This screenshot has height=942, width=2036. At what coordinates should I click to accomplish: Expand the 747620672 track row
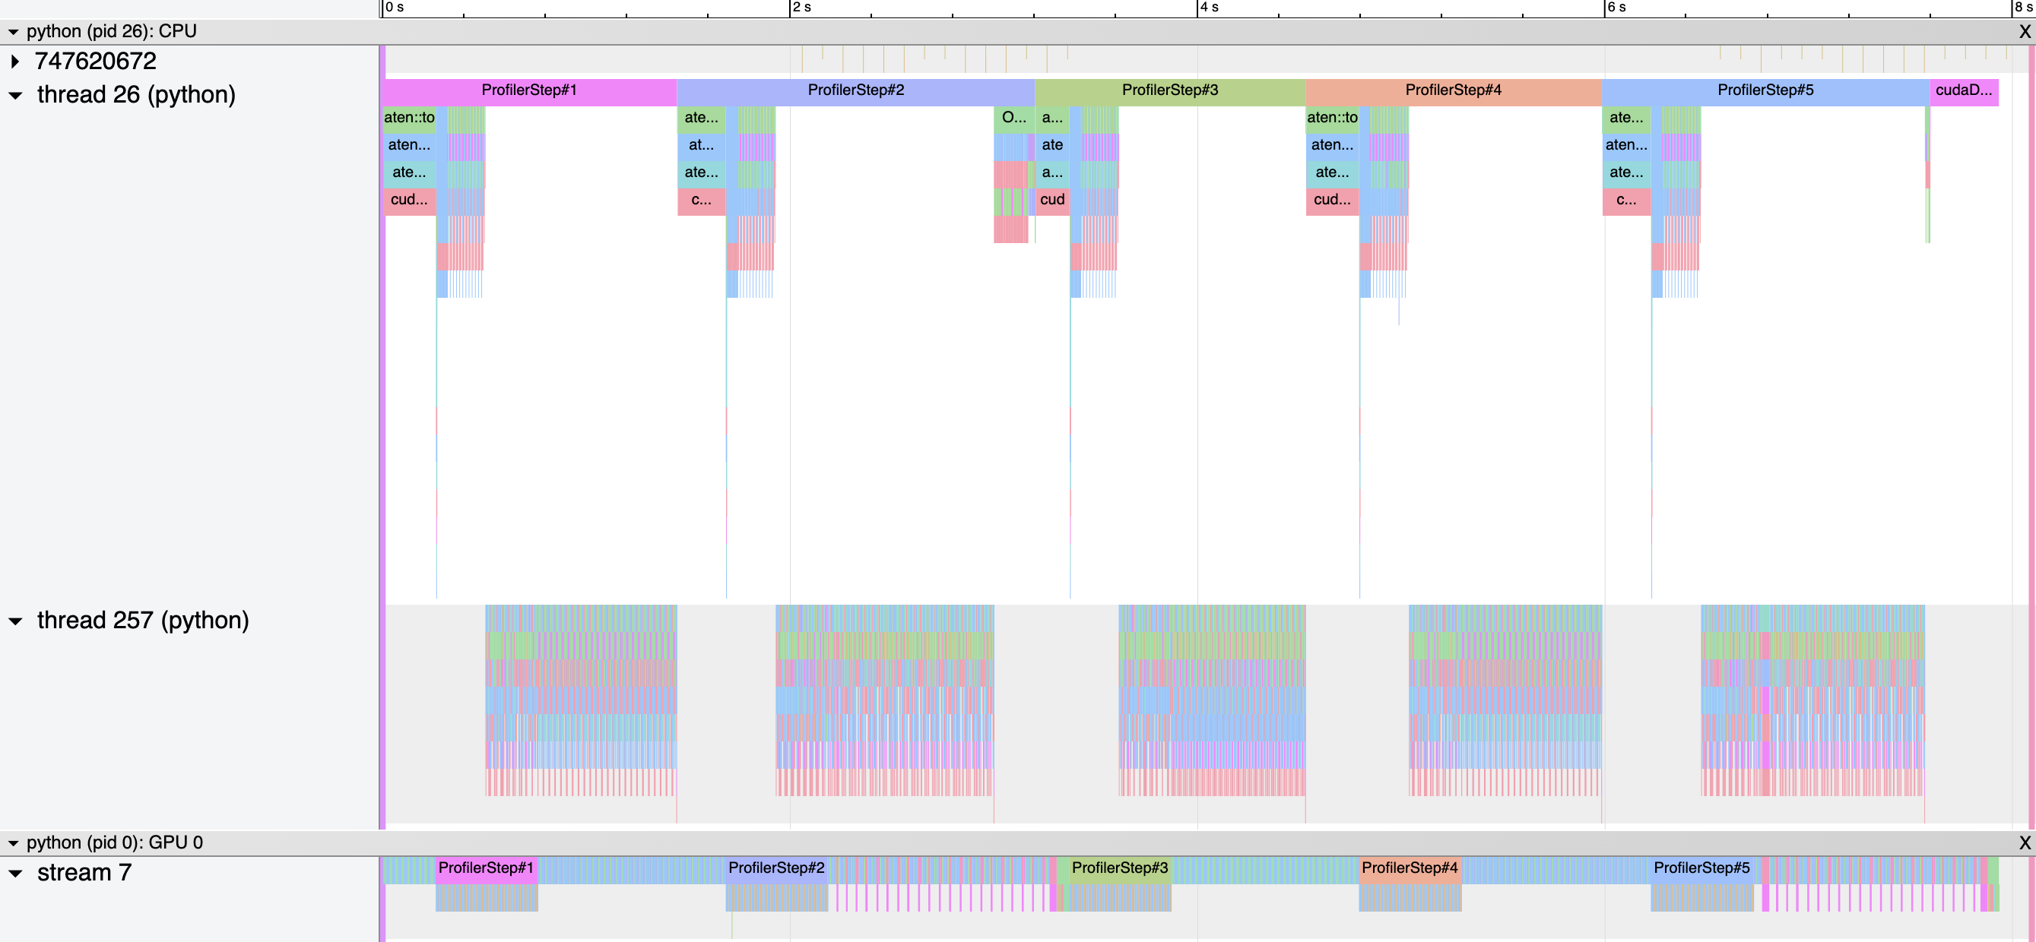[15, 61]
